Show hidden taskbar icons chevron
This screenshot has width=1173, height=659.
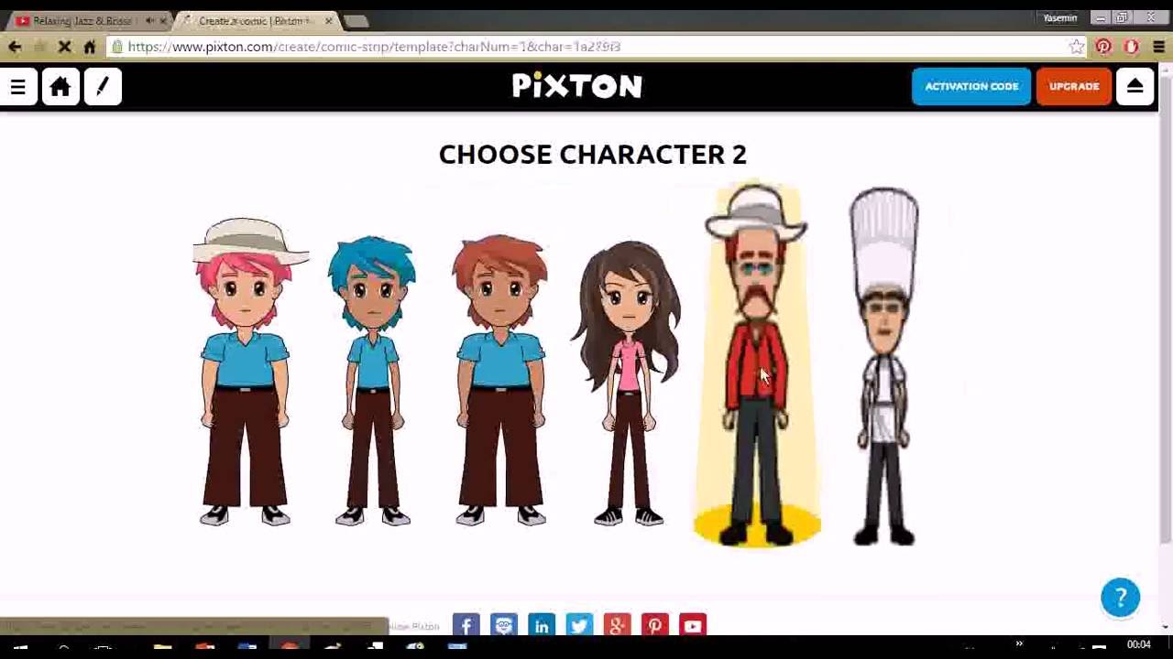1019,645
